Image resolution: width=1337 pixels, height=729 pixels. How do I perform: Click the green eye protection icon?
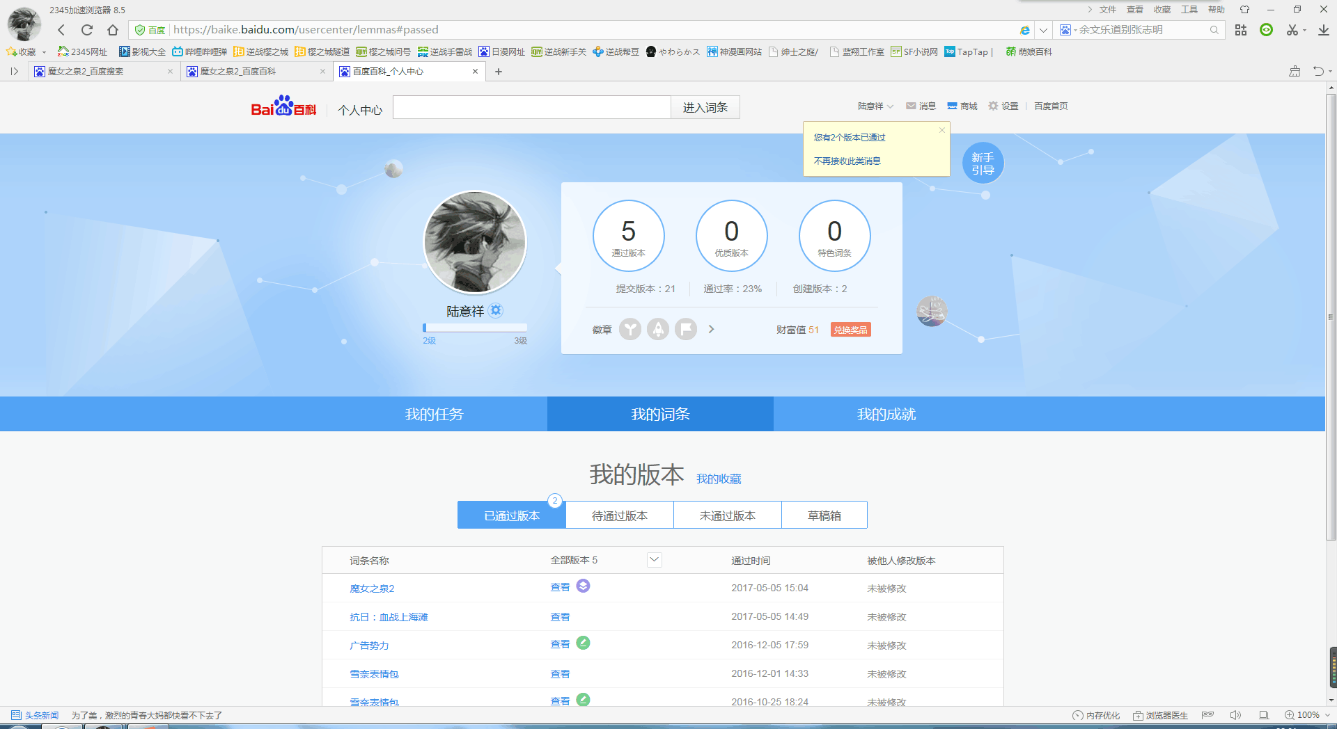point(1267,30)
